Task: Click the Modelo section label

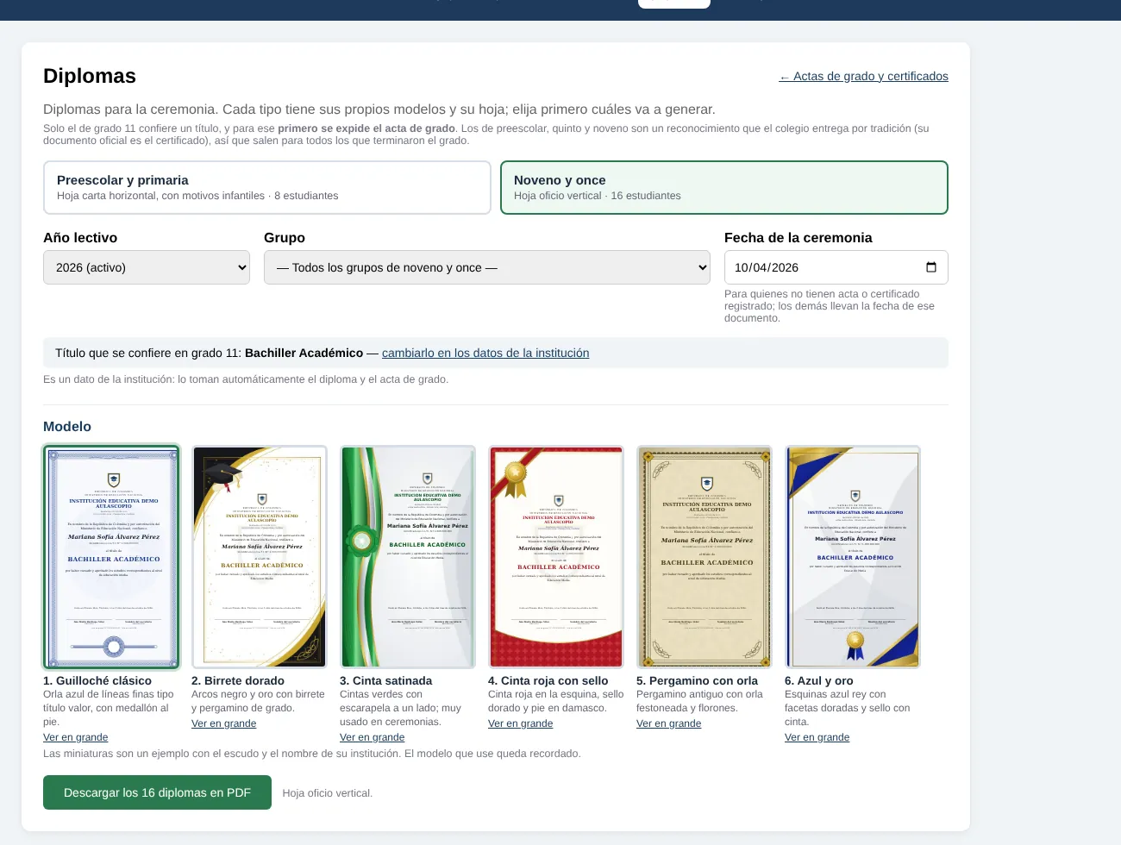Action: [67, 427]
